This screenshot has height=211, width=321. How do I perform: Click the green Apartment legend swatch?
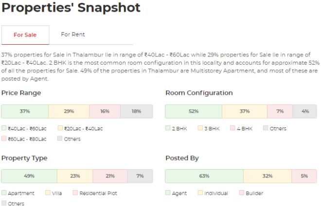pyautogui.click(x=4, y=193)
